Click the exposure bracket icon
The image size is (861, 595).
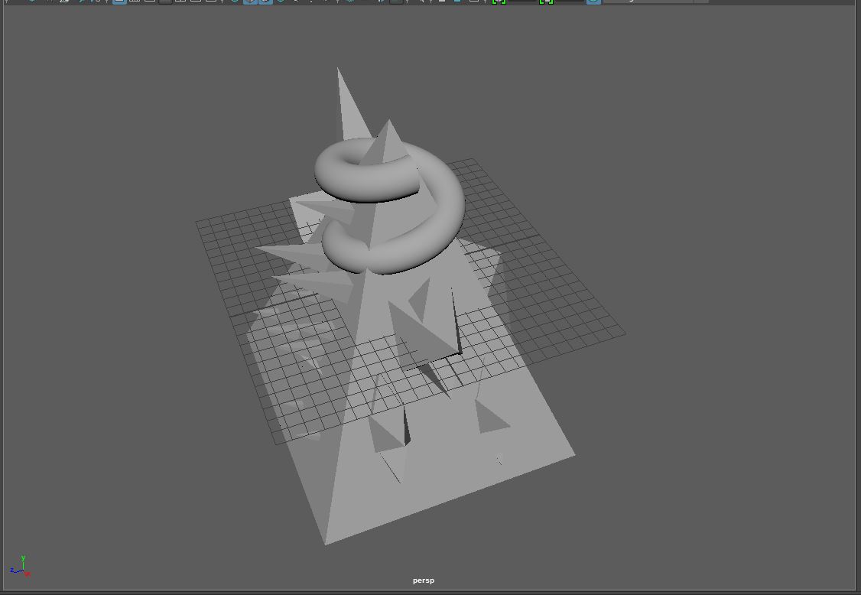tap(499, 1)
